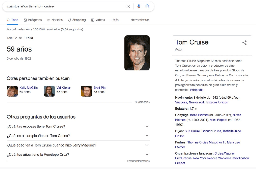Clear the search box with X icon

[x=128, y=6]
